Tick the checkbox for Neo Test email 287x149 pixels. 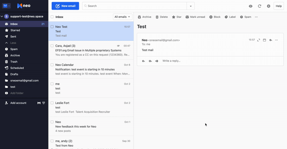click(52, 27)
